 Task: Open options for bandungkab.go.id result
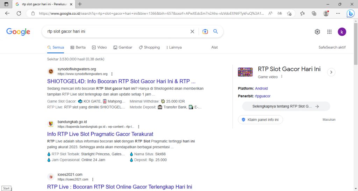click(138, 127)
